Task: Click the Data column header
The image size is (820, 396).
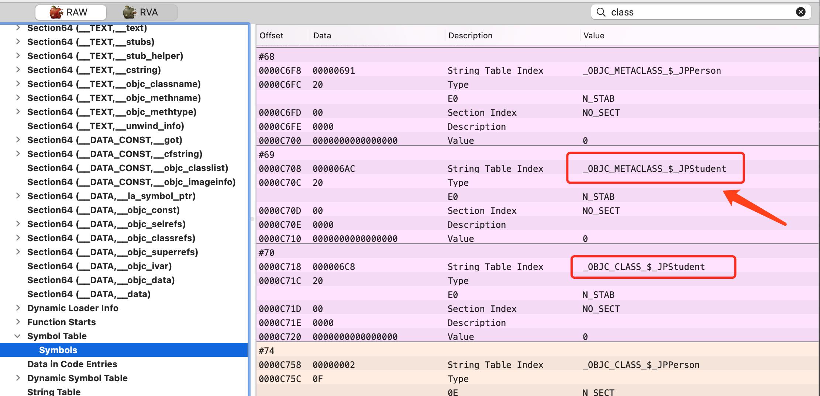Action: 377,35
